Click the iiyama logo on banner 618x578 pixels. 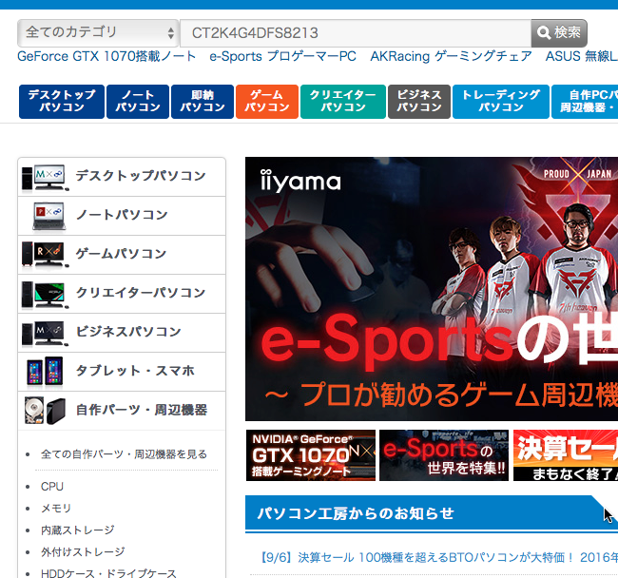click(300, 181)
